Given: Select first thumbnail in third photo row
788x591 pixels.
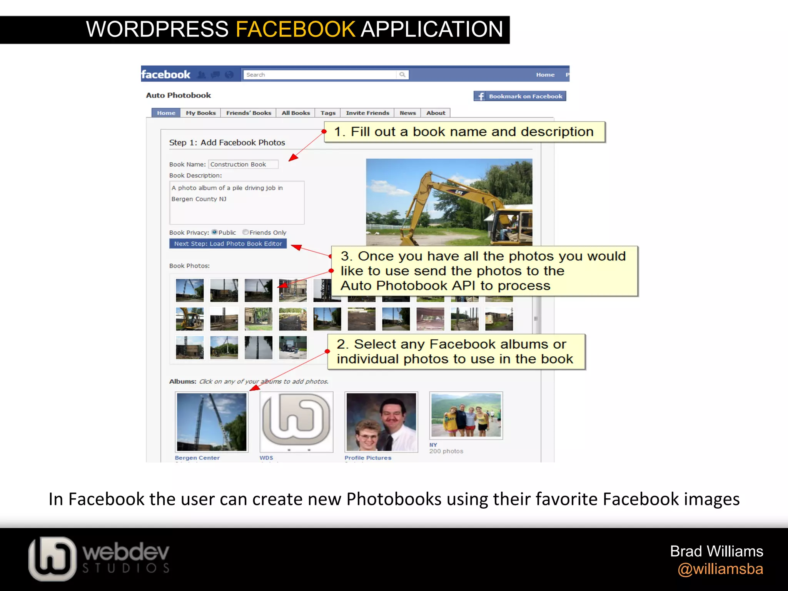Looking at the screenshot, I should [190, 347].
